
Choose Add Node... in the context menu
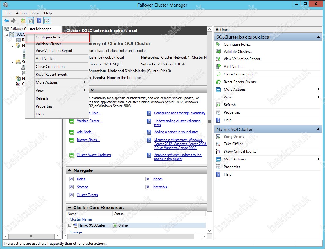coord(45,59)
